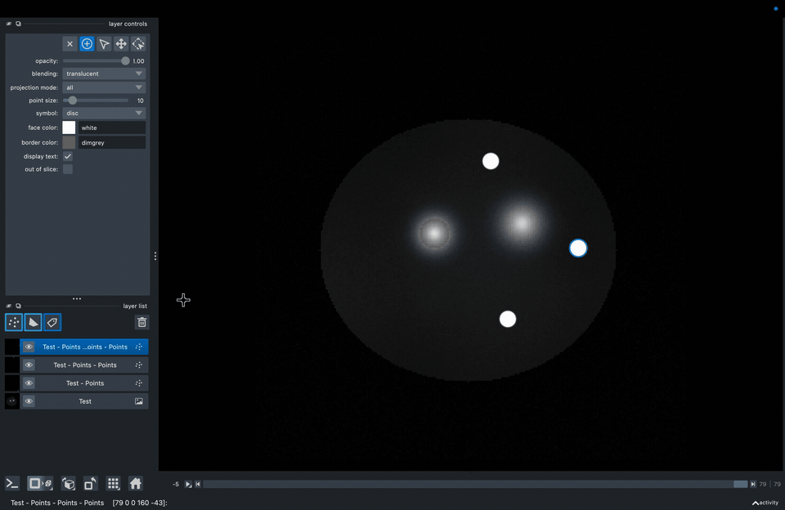Click the face color text field
The width and height of the screenshot is (785, 510).
click(112, 127)
